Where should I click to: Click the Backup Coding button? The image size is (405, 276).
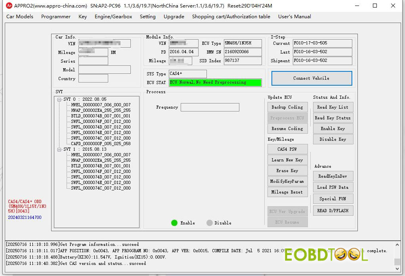click(x=287, y=107)
